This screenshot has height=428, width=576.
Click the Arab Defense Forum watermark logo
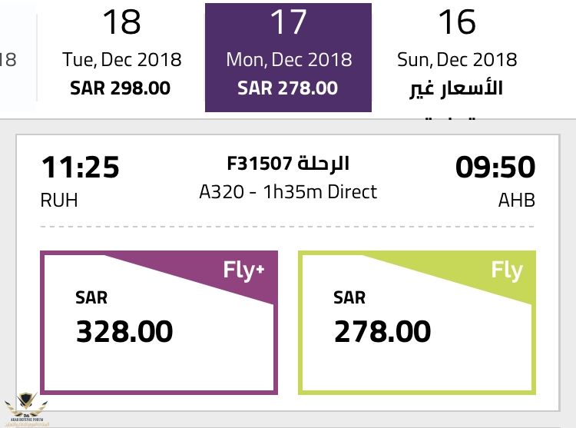point(26,410)
